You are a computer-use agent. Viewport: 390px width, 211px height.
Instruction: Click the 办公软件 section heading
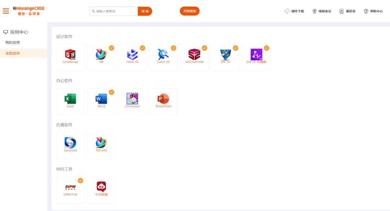[x=64, y=81]
